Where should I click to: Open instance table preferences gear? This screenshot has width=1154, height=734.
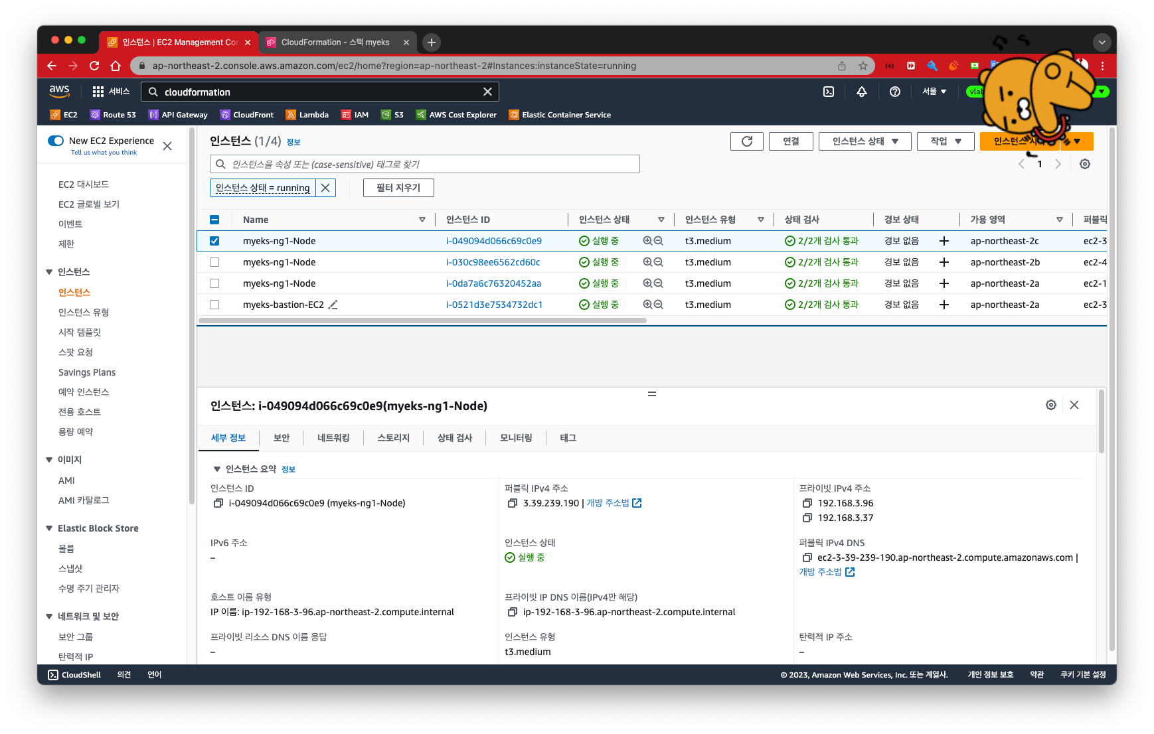(1085, 164)
